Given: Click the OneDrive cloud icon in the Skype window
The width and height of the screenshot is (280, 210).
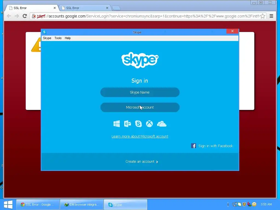Looking at the screenshot, I should 162,124.
